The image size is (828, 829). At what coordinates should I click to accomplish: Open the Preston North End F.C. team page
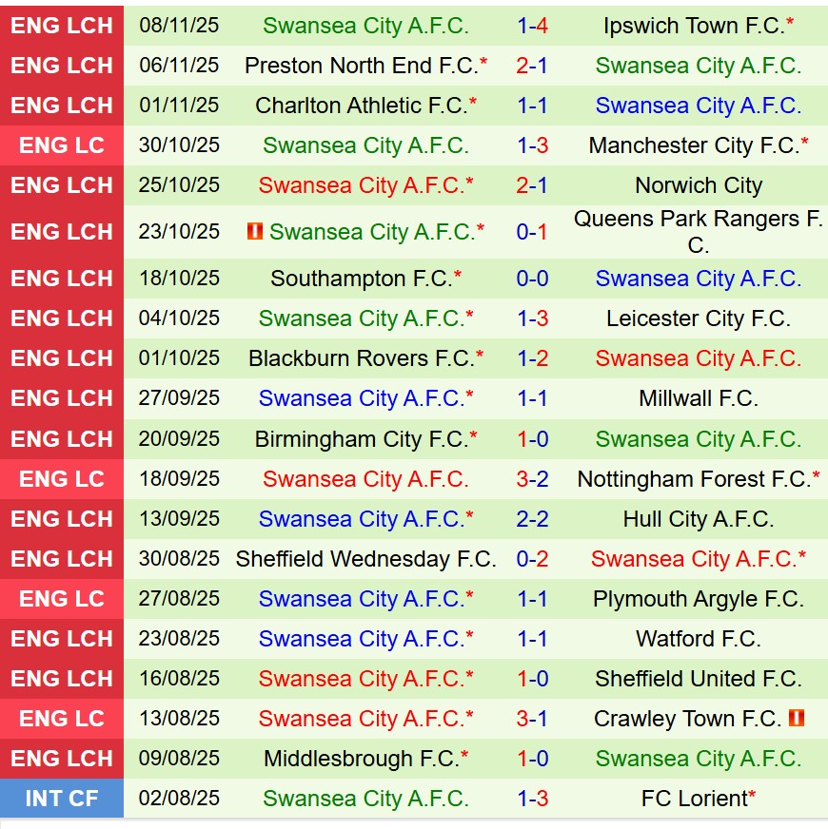(361, 66)
